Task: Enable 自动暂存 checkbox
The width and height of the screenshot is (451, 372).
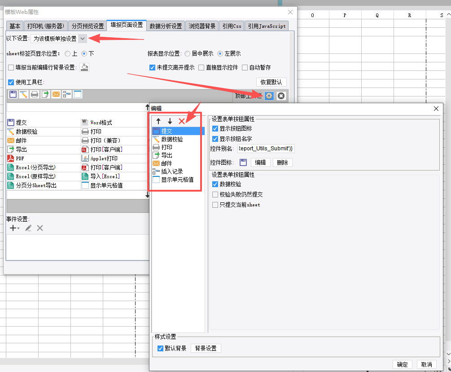Action: point(245,68)
